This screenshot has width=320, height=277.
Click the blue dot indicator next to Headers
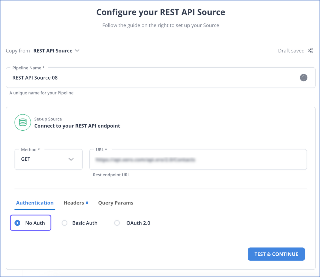click(87, 203)
